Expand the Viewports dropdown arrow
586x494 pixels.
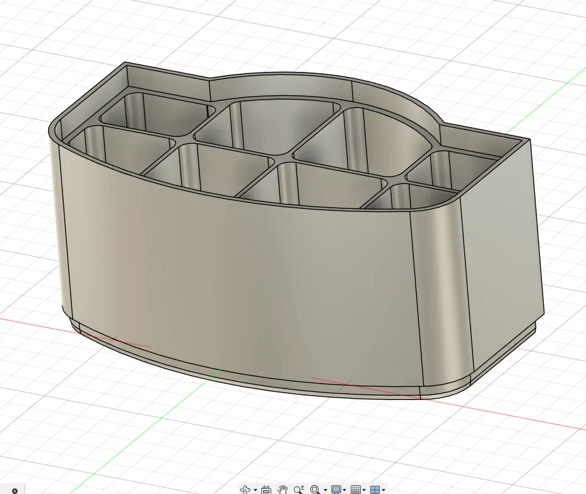(x=384, y=490)
